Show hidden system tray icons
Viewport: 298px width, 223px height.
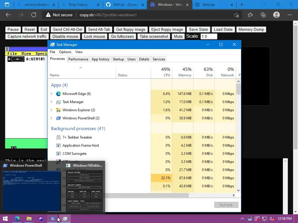(x=242, y=219)
